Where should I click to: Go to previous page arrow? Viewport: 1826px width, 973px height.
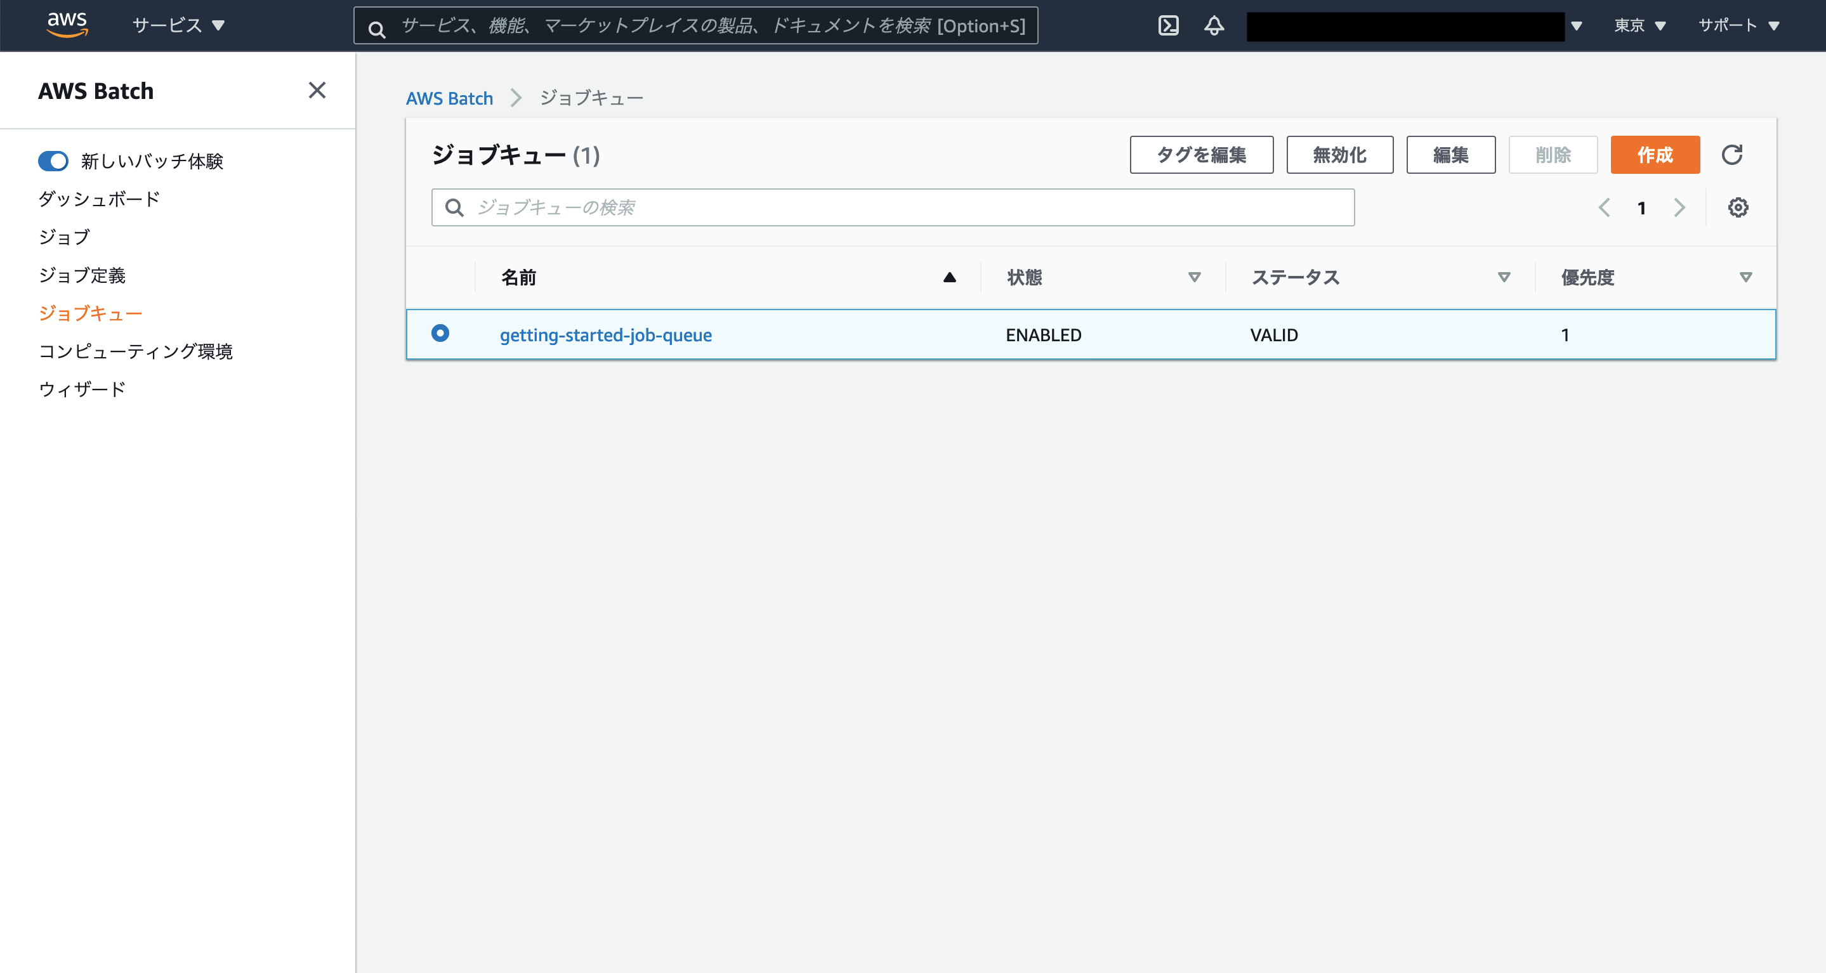1604,207
